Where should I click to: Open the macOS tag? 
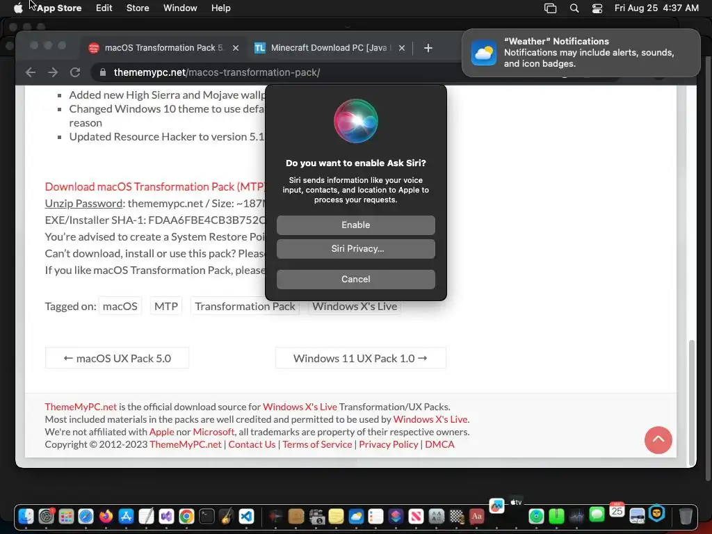120,306
